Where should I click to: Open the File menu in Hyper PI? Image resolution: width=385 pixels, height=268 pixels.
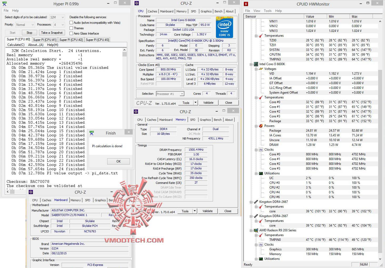tap(6, 11)
